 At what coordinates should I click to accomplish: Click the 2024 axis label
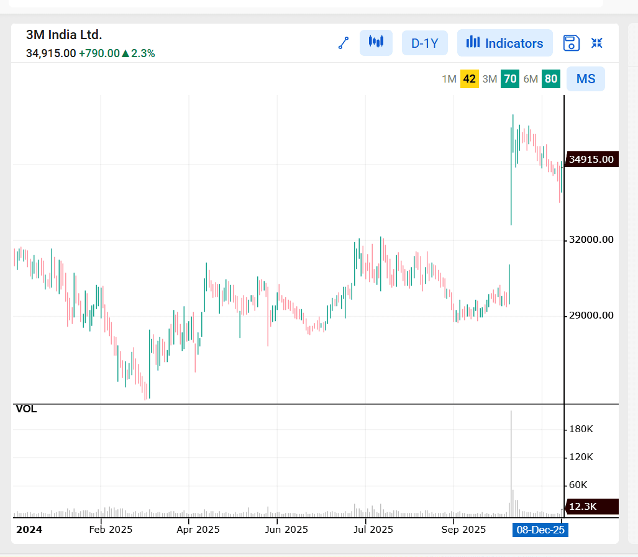click(x=29, y=529)
